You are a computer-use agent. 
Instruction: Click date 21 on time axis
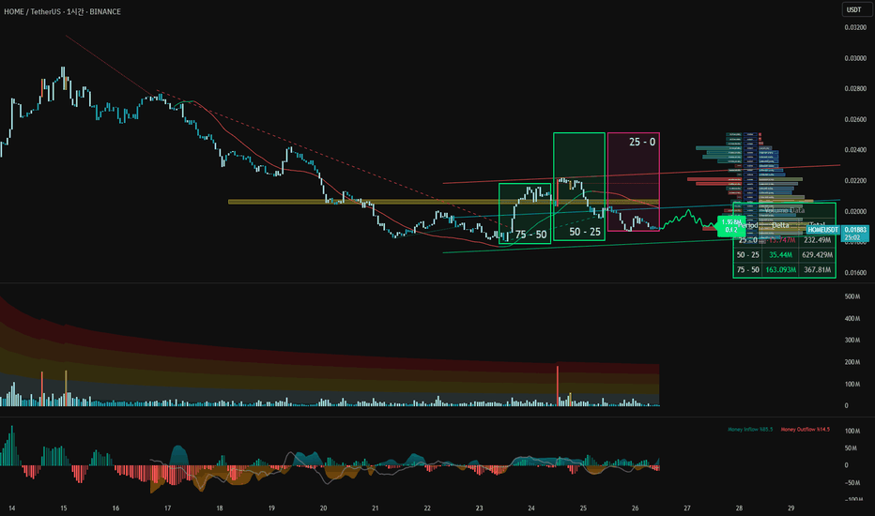(x=375, y=508)
